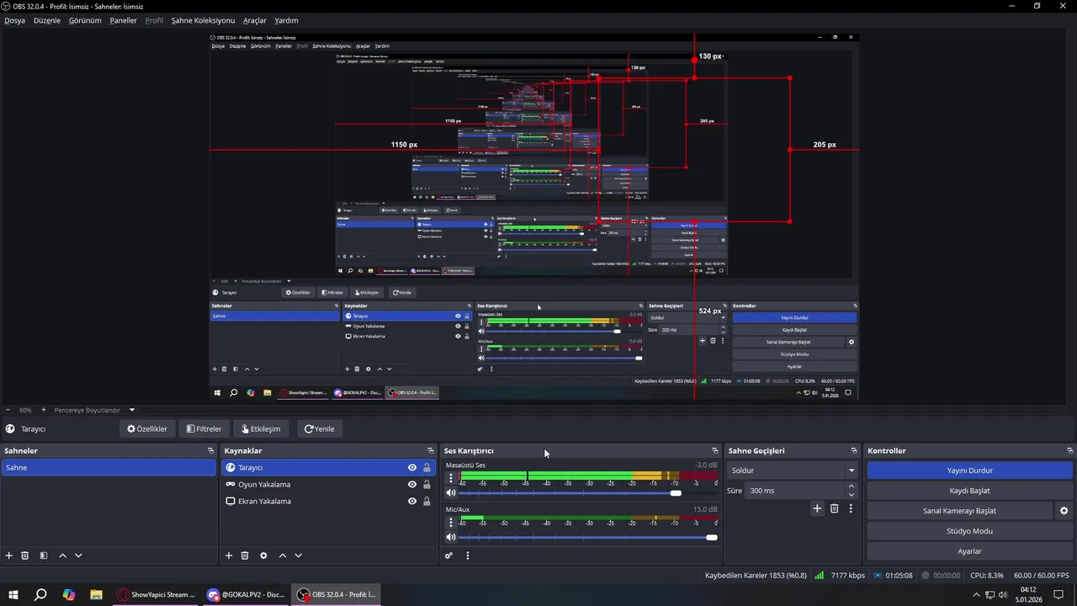Open the Yardım menu
1077x606 pixels.
click(x=286, y=20)
